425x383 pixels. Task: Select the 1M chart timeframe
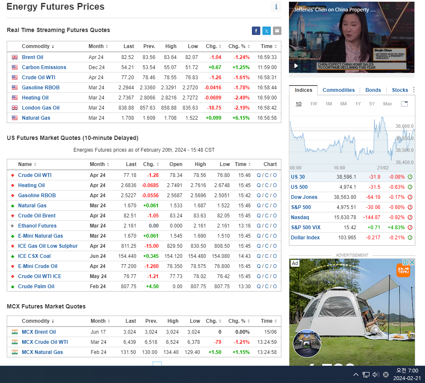[x=329, y=104]
